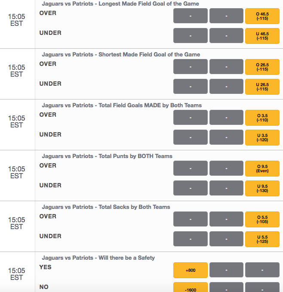The height and width of the screenshot is (292, 283).
Task: Open Longest Made Field Goal prop title
Action: 120,4
